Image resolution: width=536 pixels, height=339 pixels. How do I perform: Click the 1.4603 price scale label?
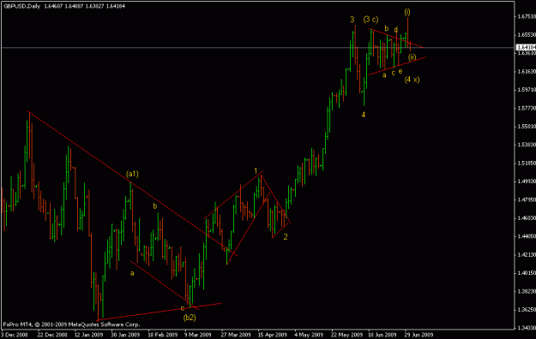527,217
